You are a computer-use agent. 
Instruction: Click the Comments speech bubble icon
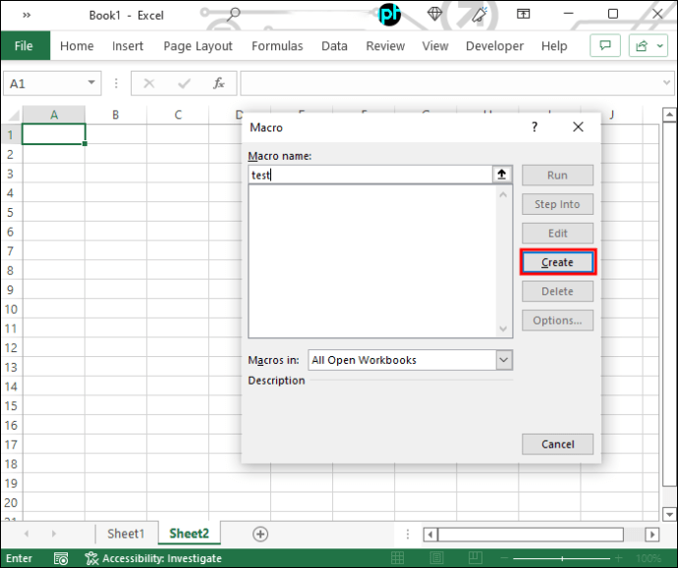[605, 46]
